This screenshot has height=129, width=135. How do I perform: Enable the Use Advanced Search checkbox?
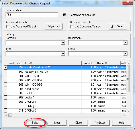pos(8,27)
